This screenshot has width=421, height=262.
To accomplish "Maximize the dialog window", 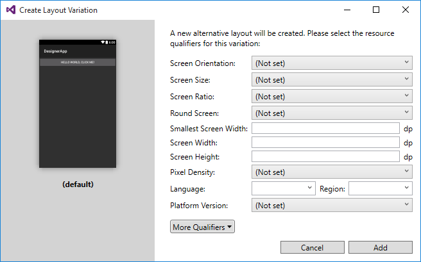I will coord(376,10).
